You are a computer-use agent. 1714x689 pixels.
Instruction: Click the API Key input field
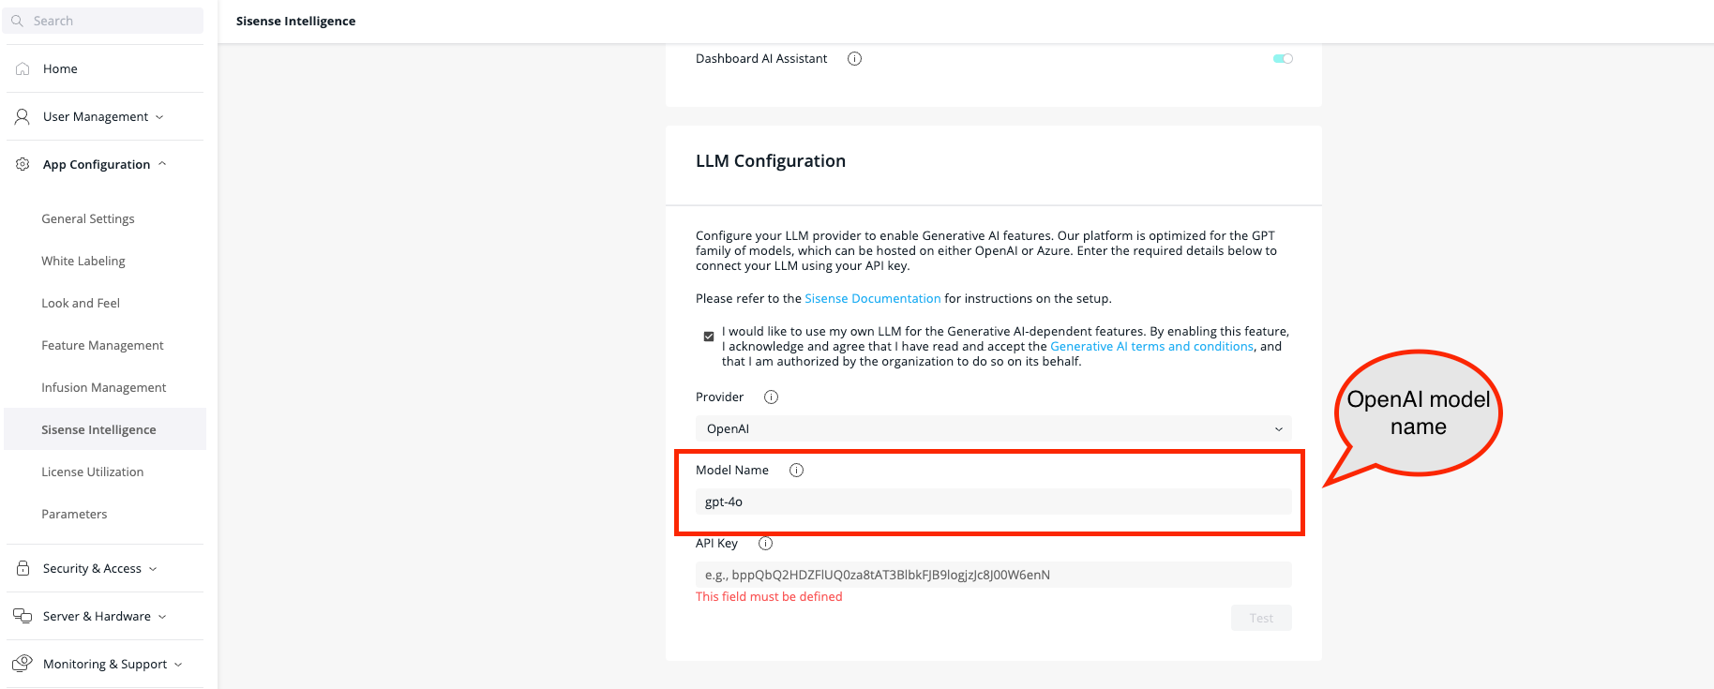(993, 575)
